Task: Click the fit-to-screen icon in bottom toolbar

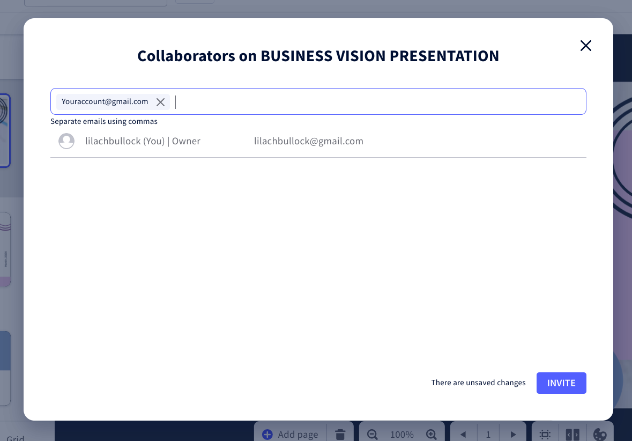Action: pyautogui.click(x=545, y=435)
